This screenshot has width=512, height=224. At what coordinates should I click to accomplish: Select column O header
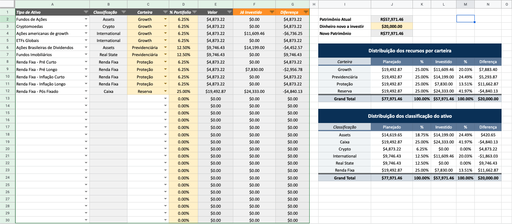[x=507, y=4]
